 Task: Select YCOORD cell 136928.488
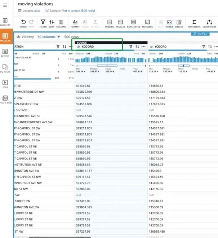(183, 232)
